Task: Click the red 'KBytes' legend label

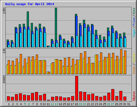Action: (134, 96)
